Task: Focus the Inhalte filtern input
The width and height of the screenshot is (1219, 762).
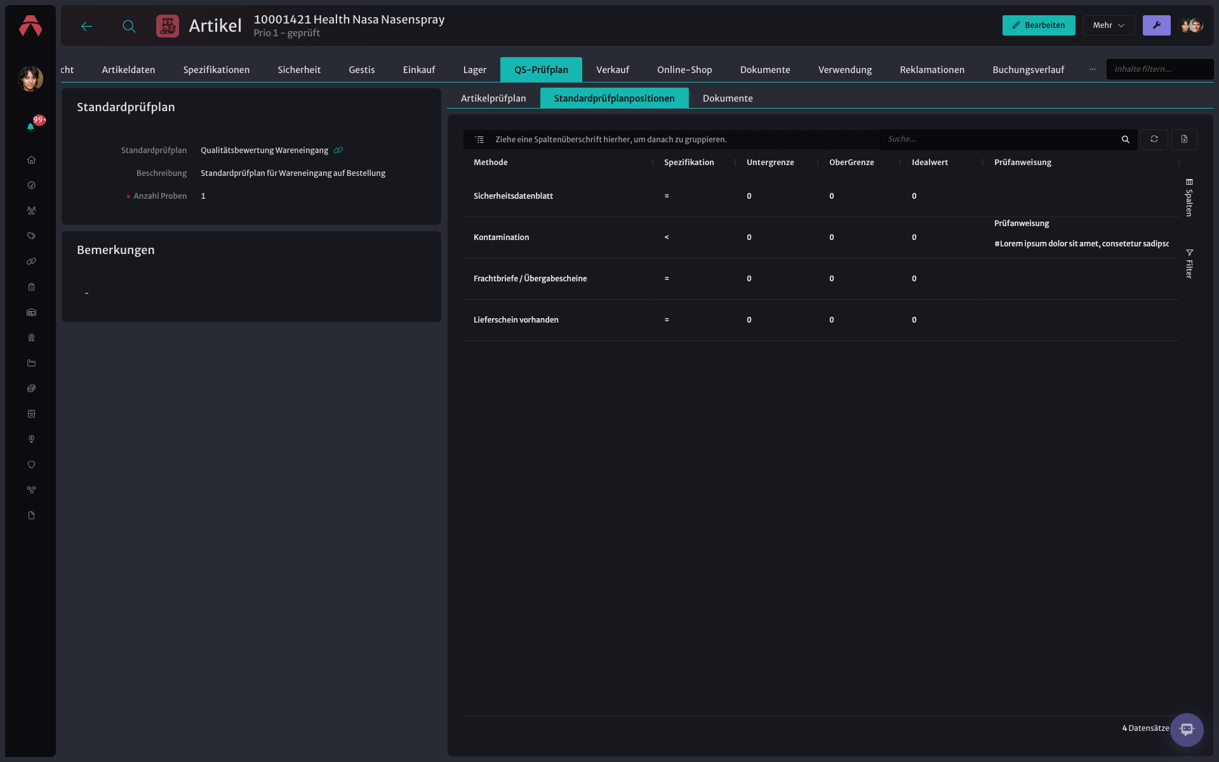Action: (1159, 69)
